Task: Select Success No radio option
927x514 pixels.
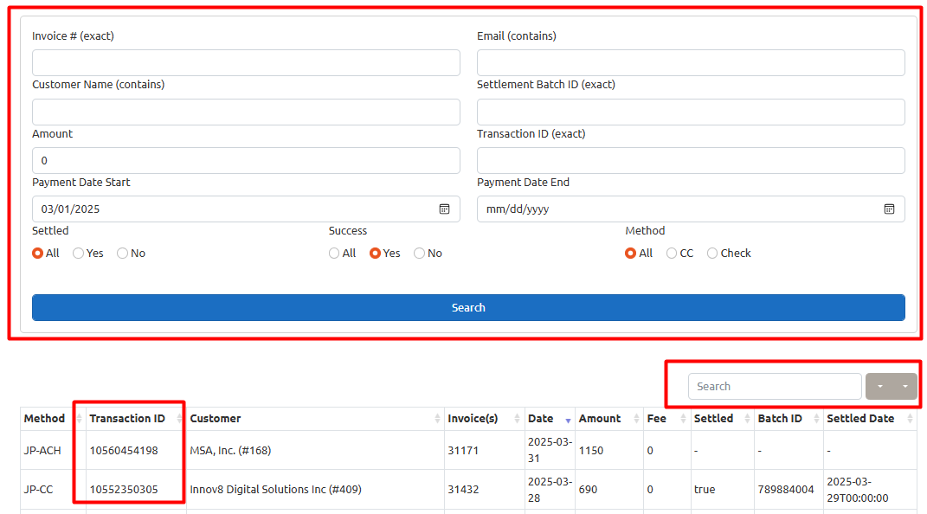Action: click(419, 254)
